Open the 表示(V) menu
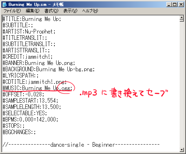The image size is (186, 154). point(70,11)
